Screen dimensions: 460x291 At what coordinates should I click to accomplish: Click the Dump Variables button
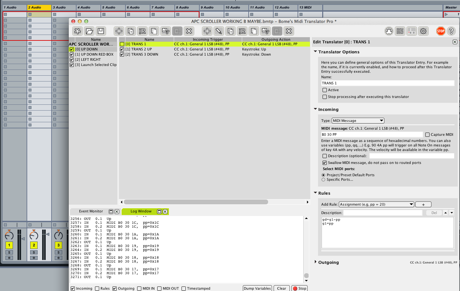pyautogui.click(x=257, y=288)
